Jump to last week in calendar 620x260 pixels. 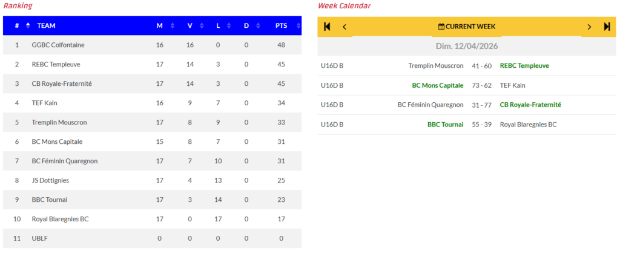pos(607,27)
